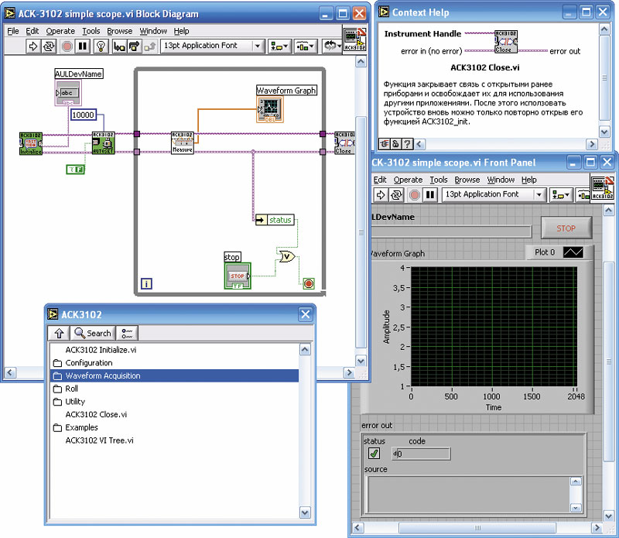619x538 pixels.
Task: Click Search button in ACK3102 palette
Action: pyautogui.click(x=93, y=333)
